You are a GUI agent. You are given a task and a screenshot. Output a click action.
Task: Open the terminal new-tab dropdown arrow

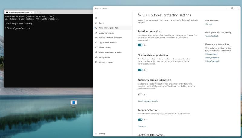(41, 12)
